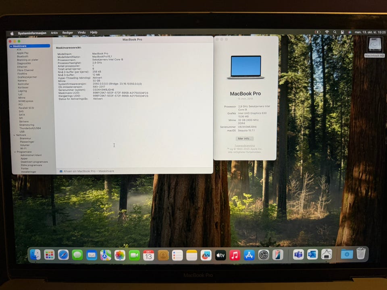Viewport: 387px width, 290px height.
Task: Select Ethernet in the sidebar
Action: tap(22, 67)
